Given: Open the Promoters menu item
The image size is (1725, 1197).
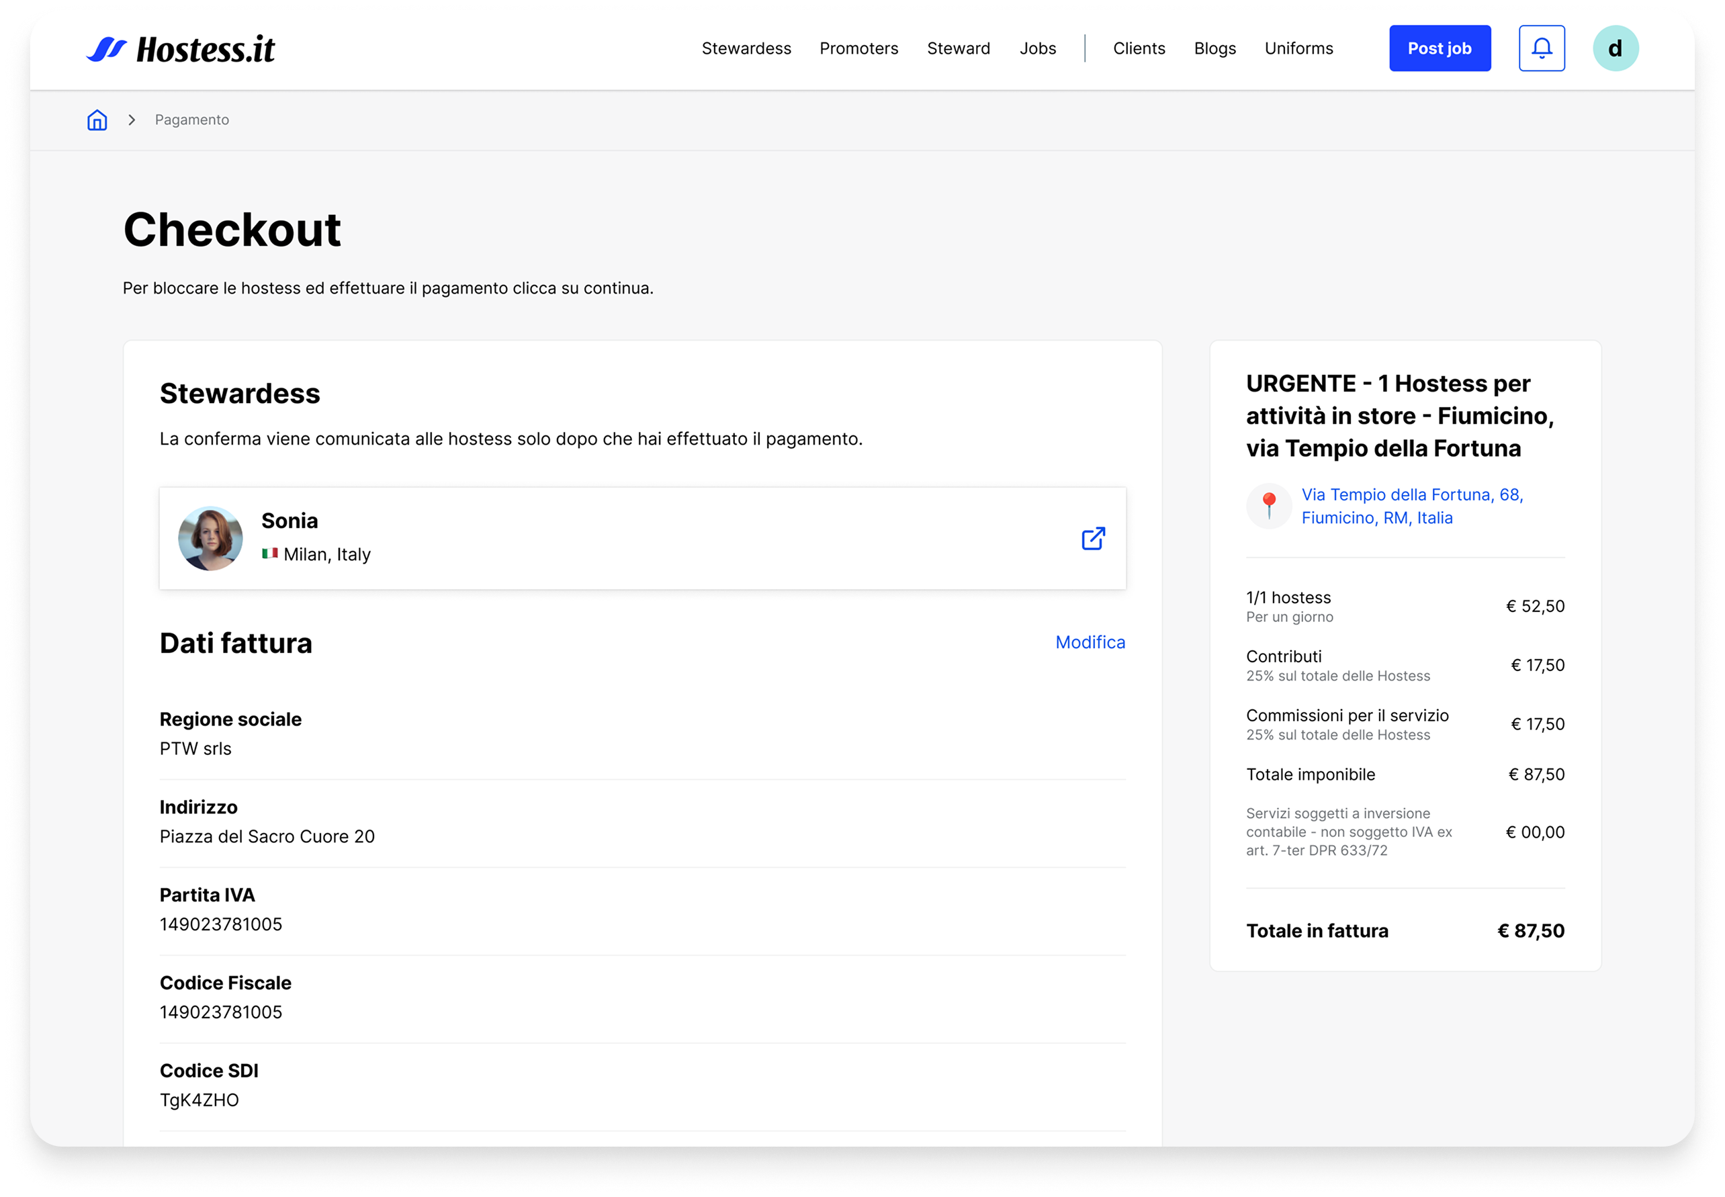Looking at the screenshot, I should [858, 48].
